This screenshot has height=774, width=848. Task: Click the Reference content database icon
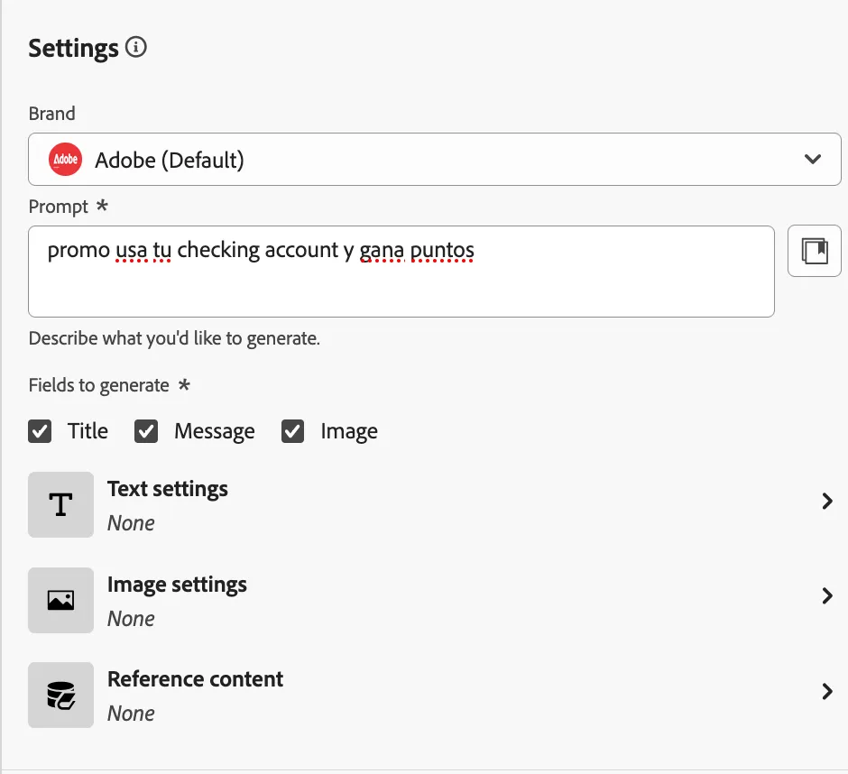pyautogui.click(x=60, y=695)
